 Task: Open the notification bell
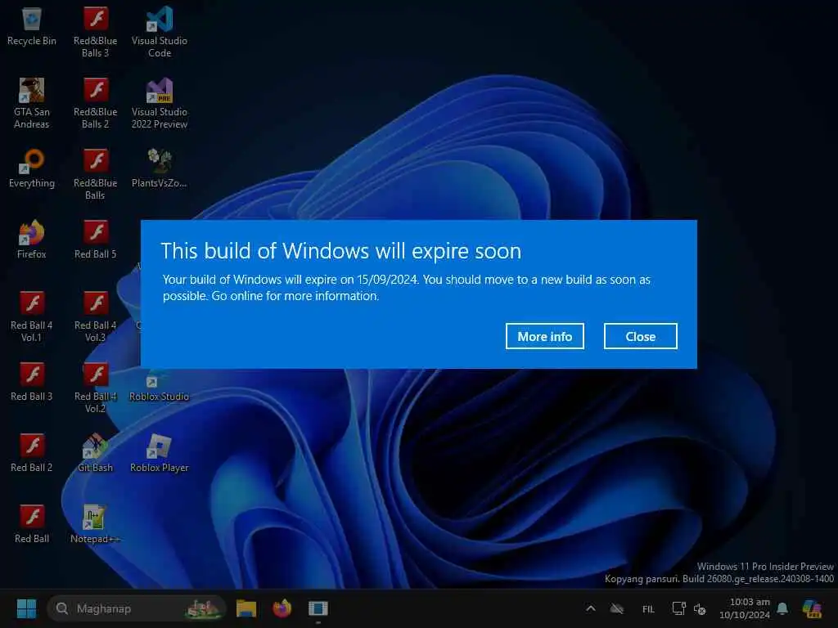pyautogui.click(x=782, y=608)
